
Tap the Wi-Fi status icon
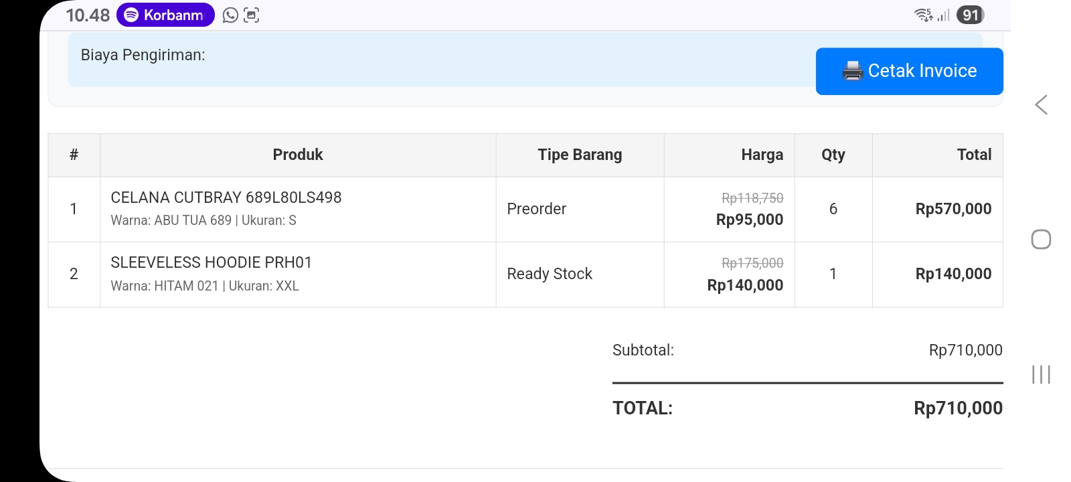(x=923, y=15)
